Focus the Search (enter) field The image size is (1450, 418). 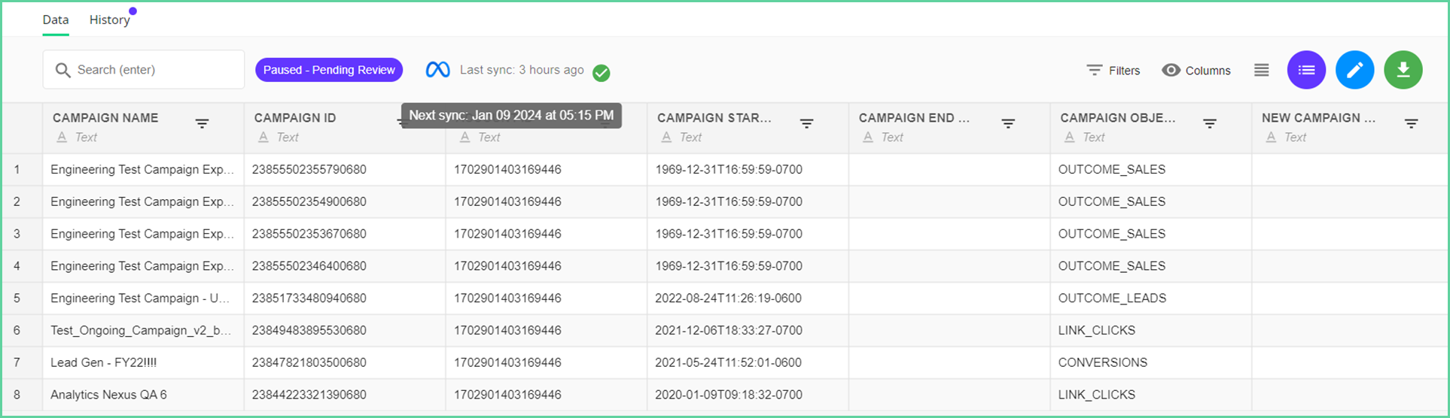[143, 70]
